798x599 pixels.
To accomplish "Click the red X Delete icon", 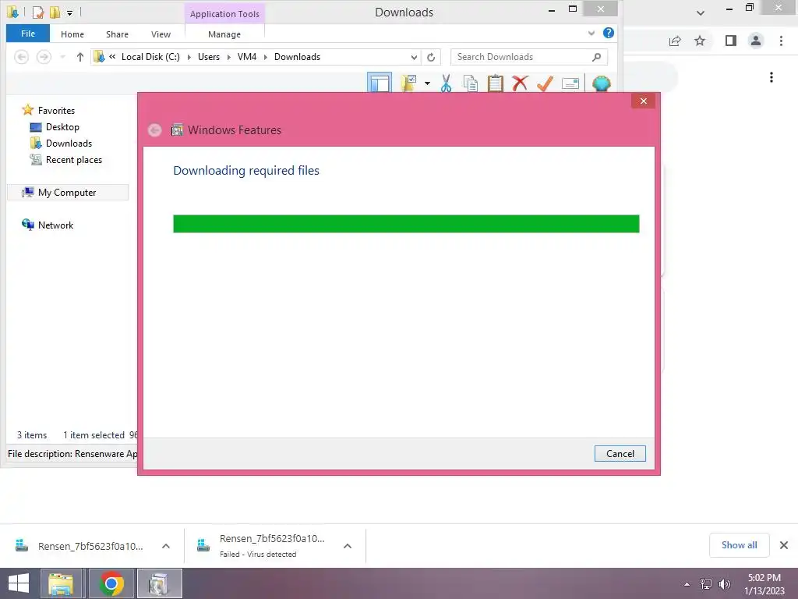I will click(520, 83).
